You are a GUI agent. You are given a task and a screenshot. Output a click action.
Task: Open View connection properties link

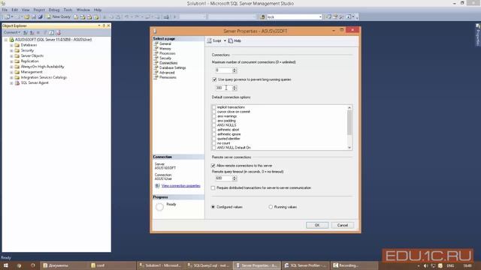180,186
